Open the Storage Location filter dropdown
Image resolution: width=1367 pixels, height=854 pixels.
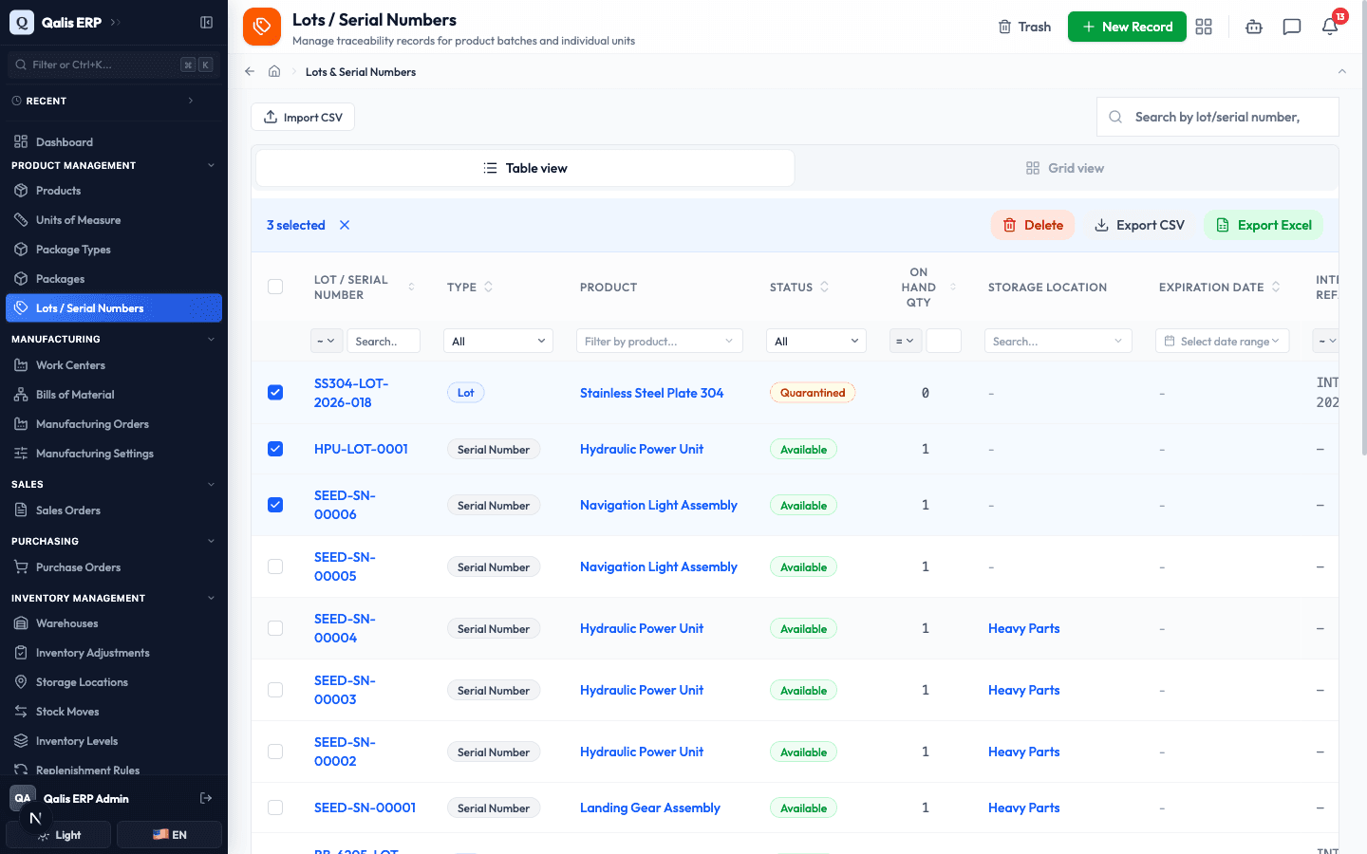(x=1058, y=341)
